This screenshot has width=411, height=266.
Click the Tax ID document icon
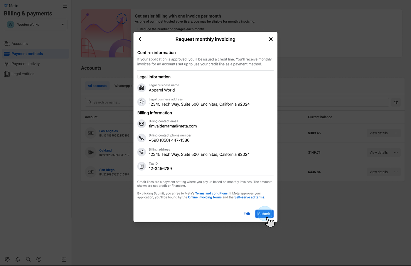142,166
